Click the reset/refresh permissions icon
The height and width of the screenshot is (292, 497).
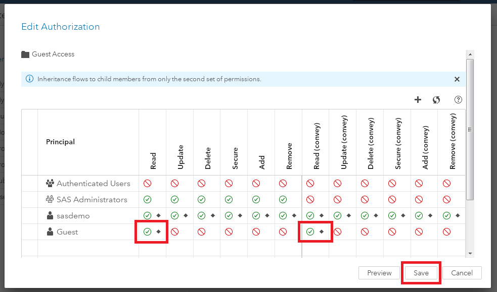[436, 100]
